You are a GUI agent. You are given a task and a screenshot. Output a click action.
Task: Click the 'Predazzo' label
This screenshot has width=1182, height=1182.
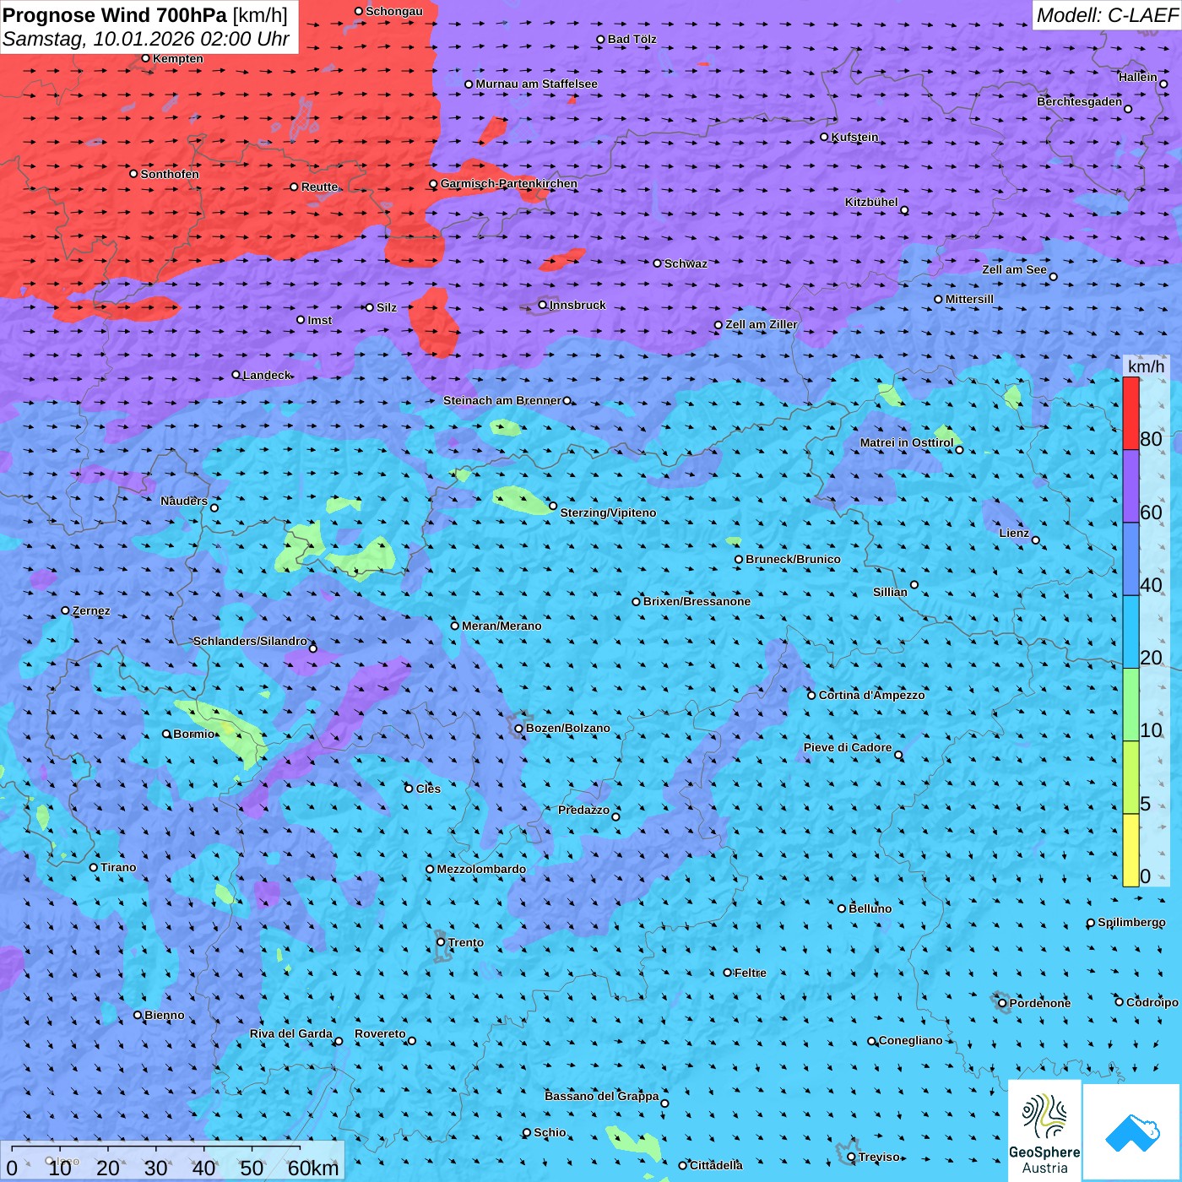pos(583,810)
